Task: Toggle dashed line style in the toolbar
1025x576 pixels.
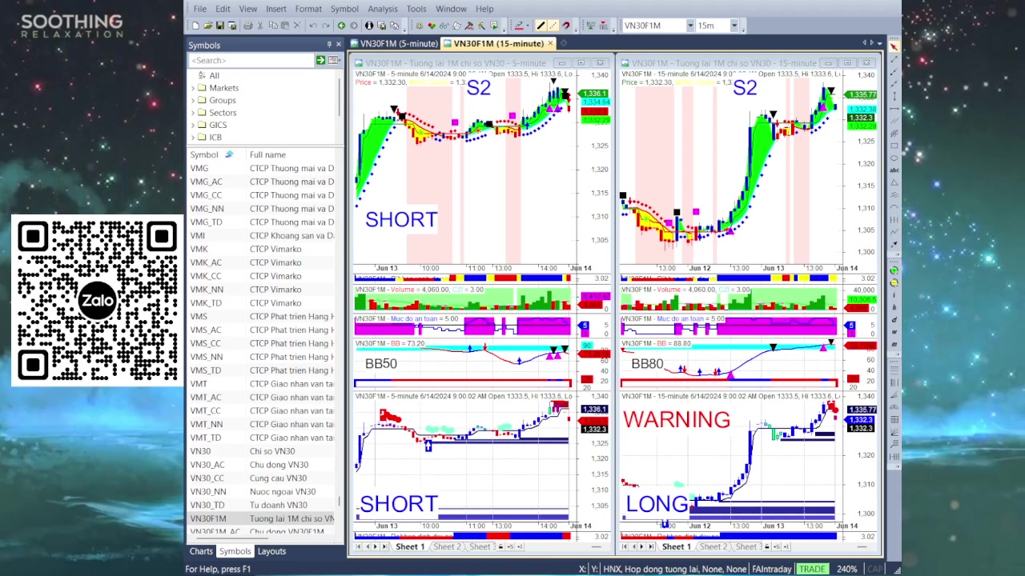Action: (553, 26)
